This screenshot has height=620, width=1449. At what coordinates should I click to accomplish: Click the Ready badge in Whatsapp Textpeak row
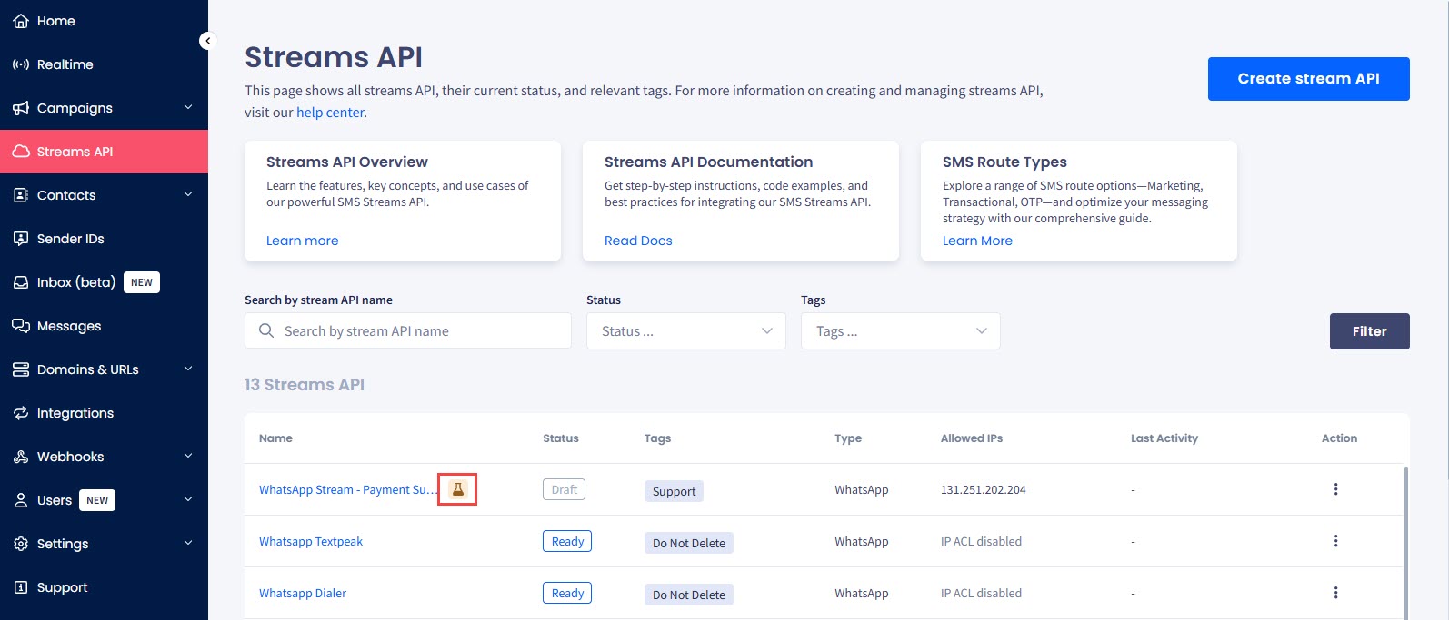(x=567, y=541)
